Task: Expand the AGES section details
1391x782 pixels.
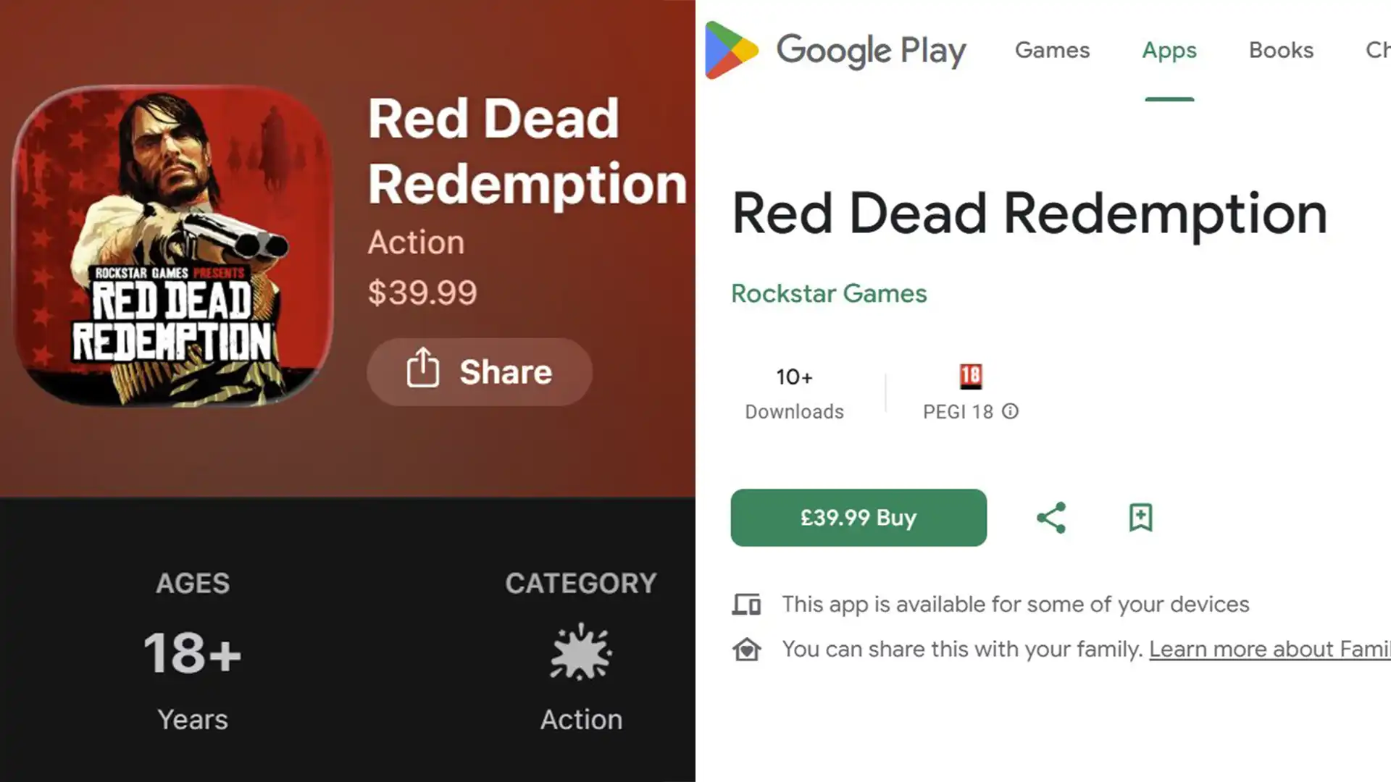Action: point(192,583)
